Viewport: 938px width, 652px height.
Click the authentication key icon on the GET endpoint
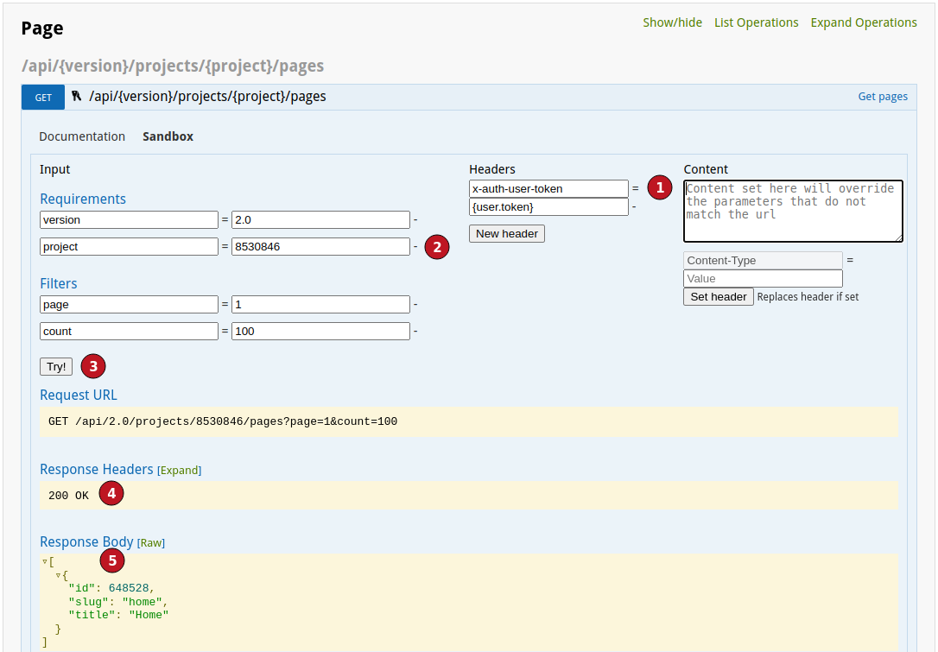coord(76,97)
